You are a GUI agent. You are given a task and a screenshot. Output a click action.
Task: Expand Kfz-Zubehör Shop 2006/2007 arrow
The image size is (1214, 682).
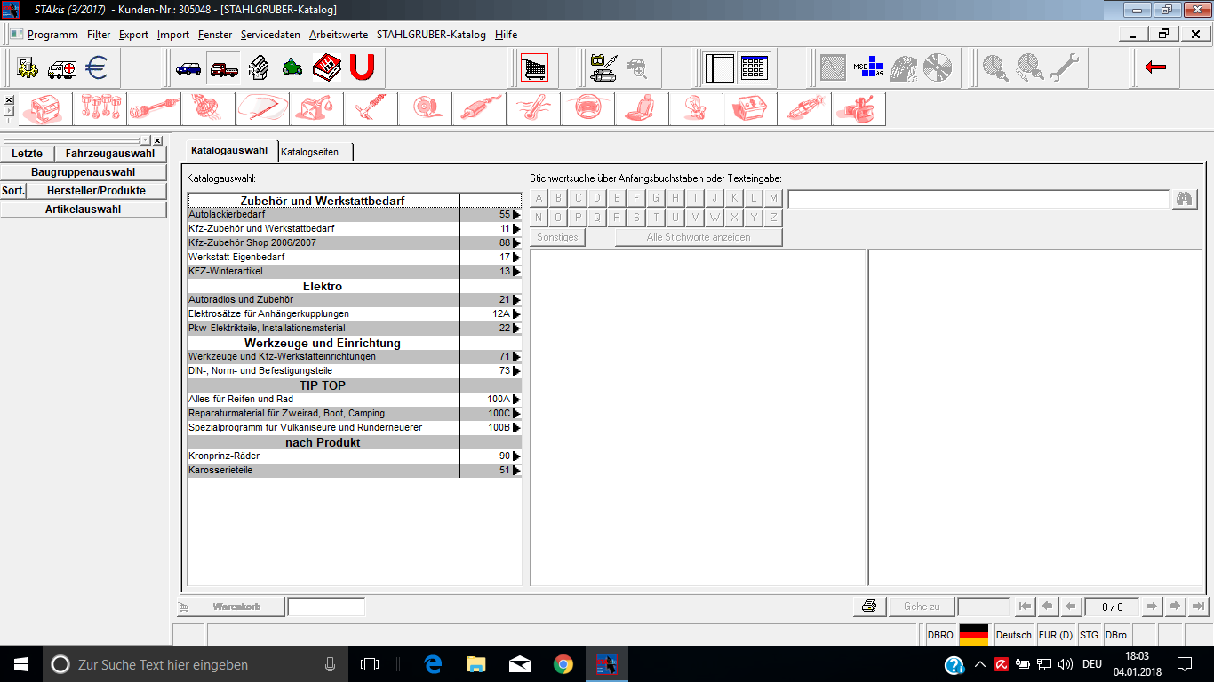516,243
